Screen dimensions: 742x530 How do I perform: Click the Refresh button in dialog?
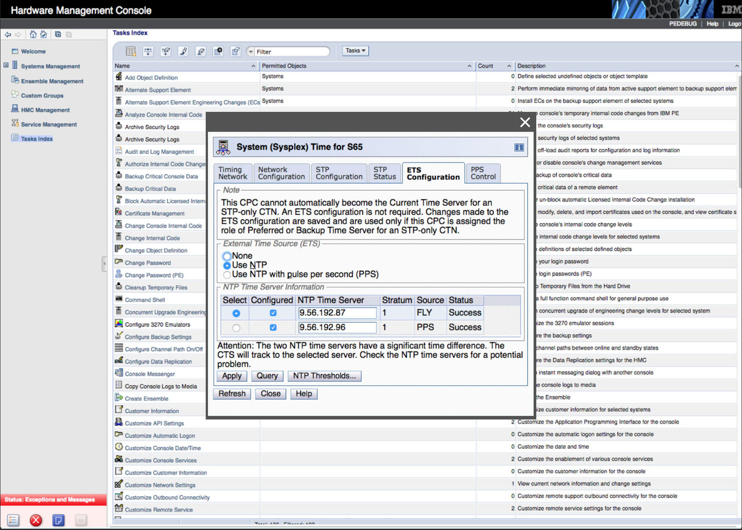(x=232, y=394)
